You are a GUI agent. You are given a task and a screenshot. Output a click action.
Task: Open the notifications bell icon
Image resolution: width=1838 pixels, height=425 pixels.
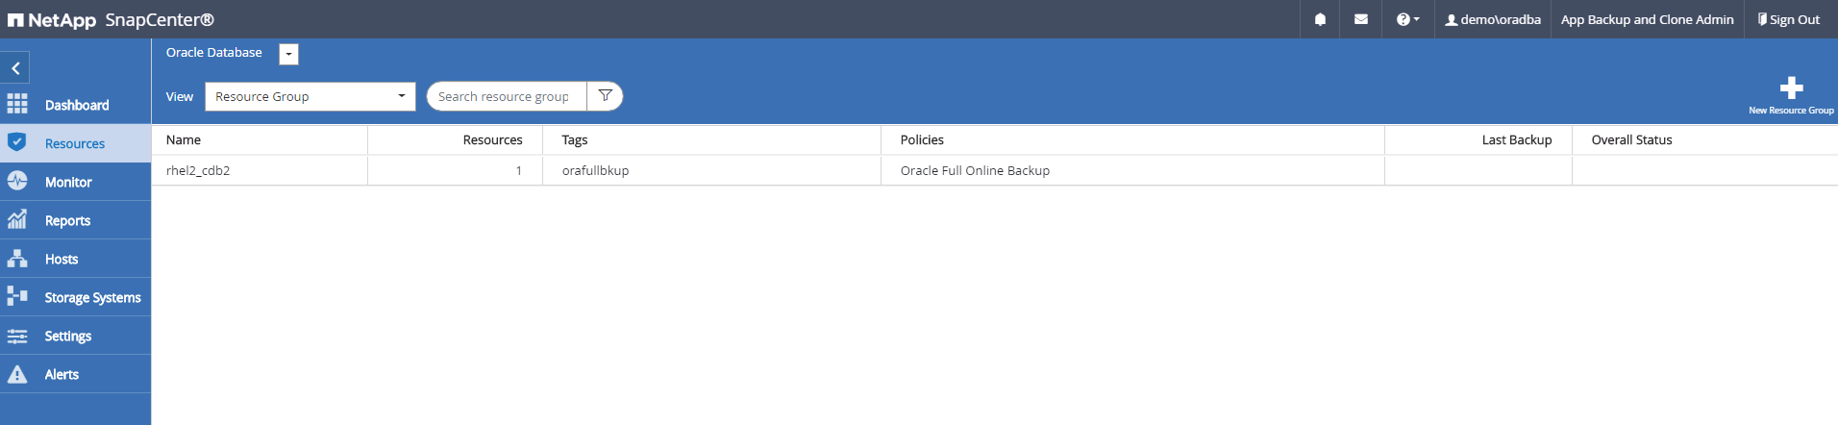[x=1320, y=19]
